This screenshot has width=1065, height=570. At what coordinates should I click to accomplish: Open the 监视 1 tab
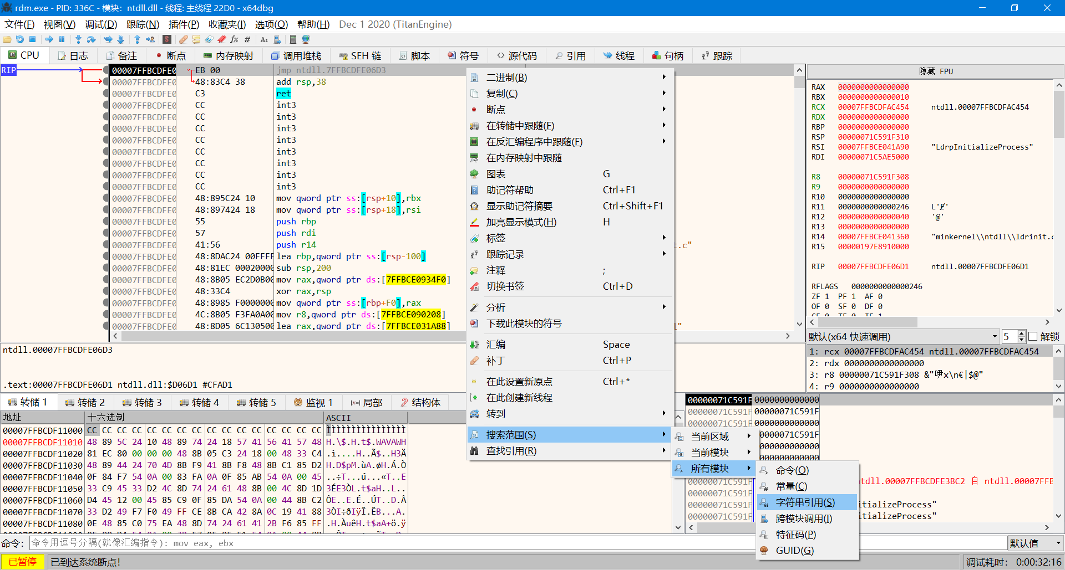click(313, 403)
